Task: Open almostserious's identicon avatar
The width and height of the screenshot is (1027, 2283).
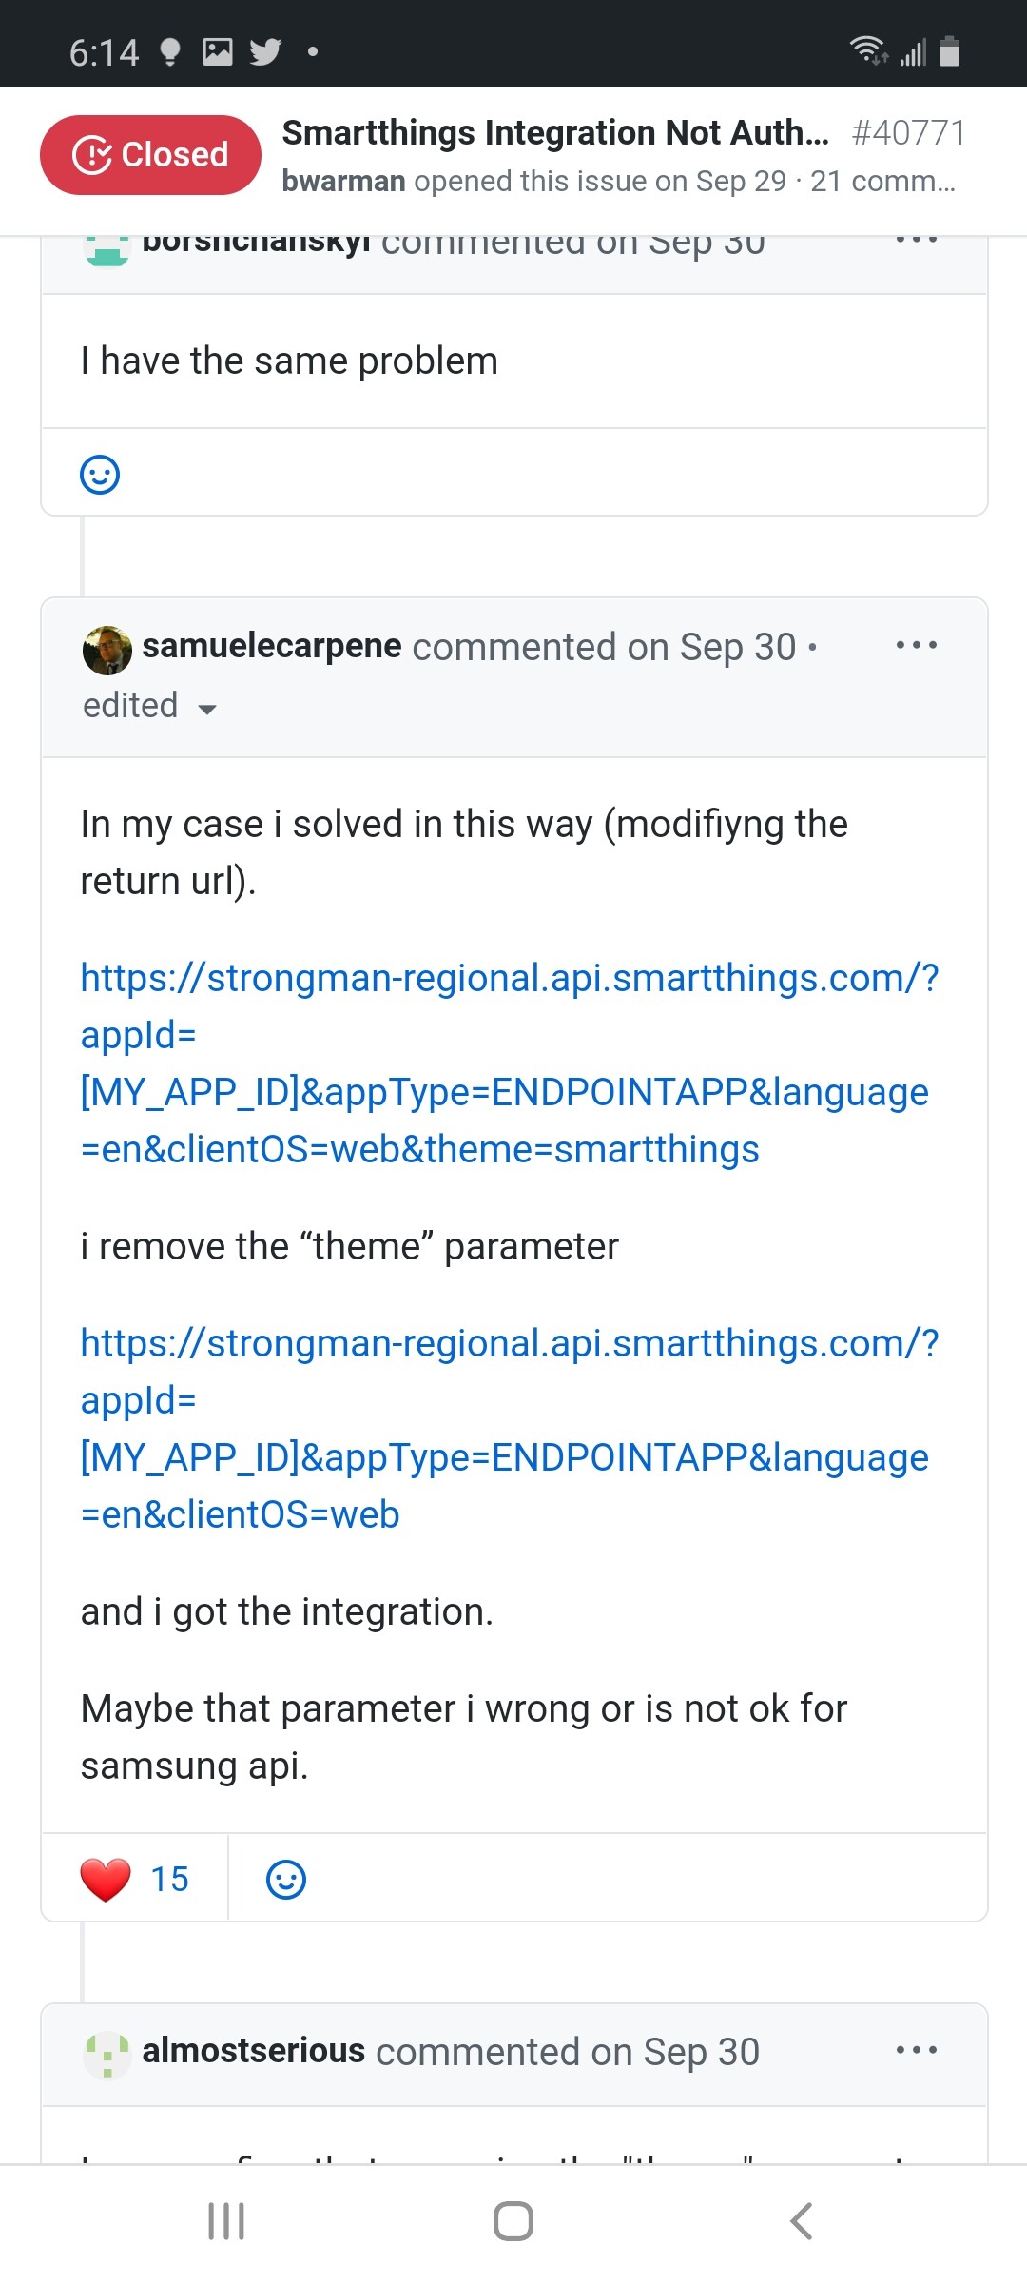Action: tap(107, 2055)
